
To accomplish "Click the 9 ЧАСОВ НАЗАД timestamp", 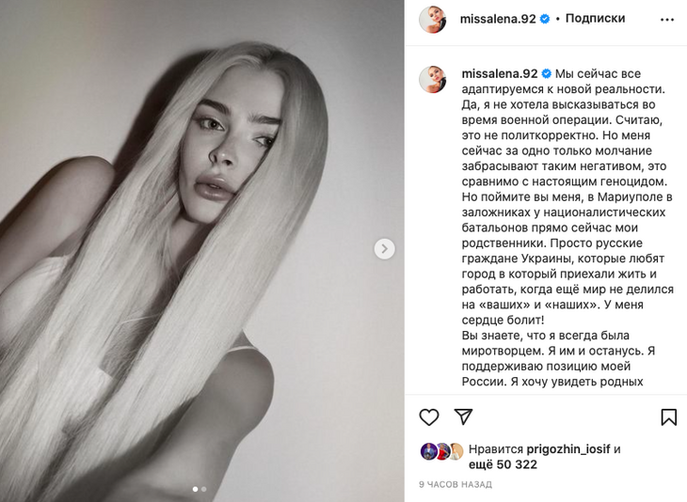I will tap(455, 484).
